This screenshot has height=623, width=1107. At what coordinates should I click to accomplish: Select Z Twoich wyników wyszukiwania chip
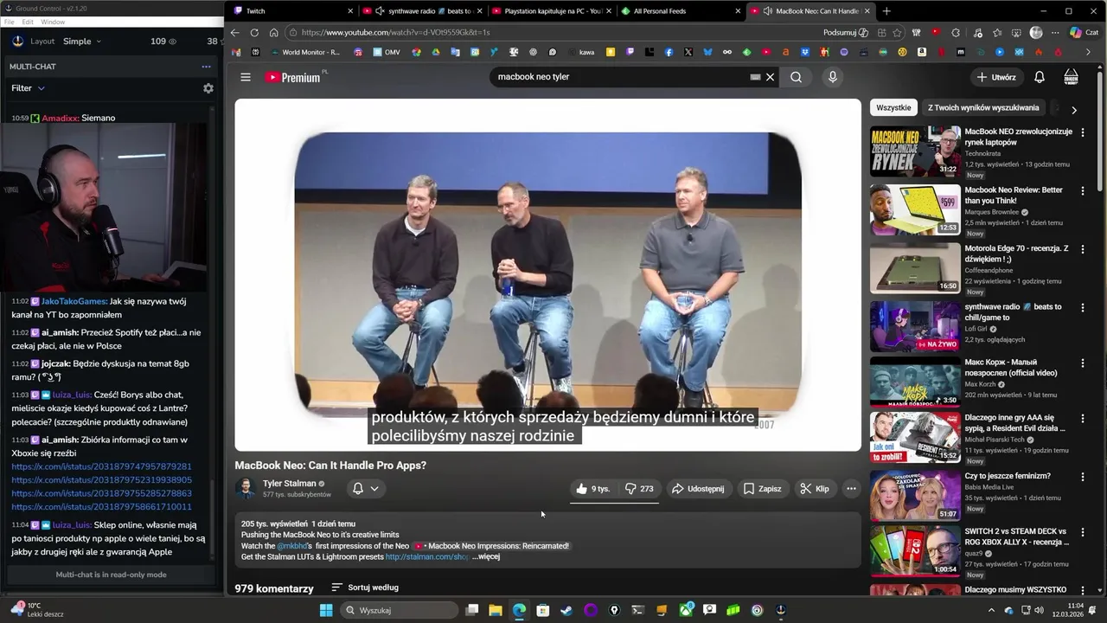(983, 108)
